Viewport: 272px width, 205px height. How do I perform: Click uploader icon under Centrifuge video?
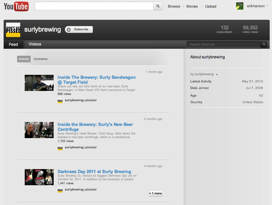pyautogui.click(x=60, y=148)
